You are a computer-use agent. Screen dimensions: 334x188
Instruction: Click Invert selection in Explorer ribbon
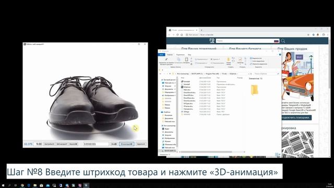tap(259, 64)
